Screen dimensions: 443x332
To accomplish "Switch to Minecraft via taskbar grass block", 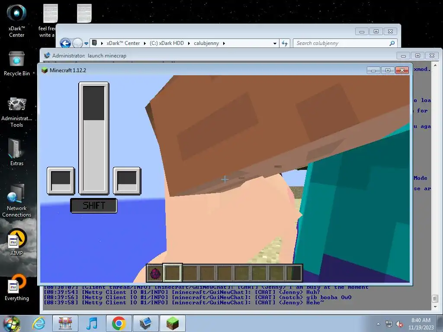I will (x=172, y=323).
